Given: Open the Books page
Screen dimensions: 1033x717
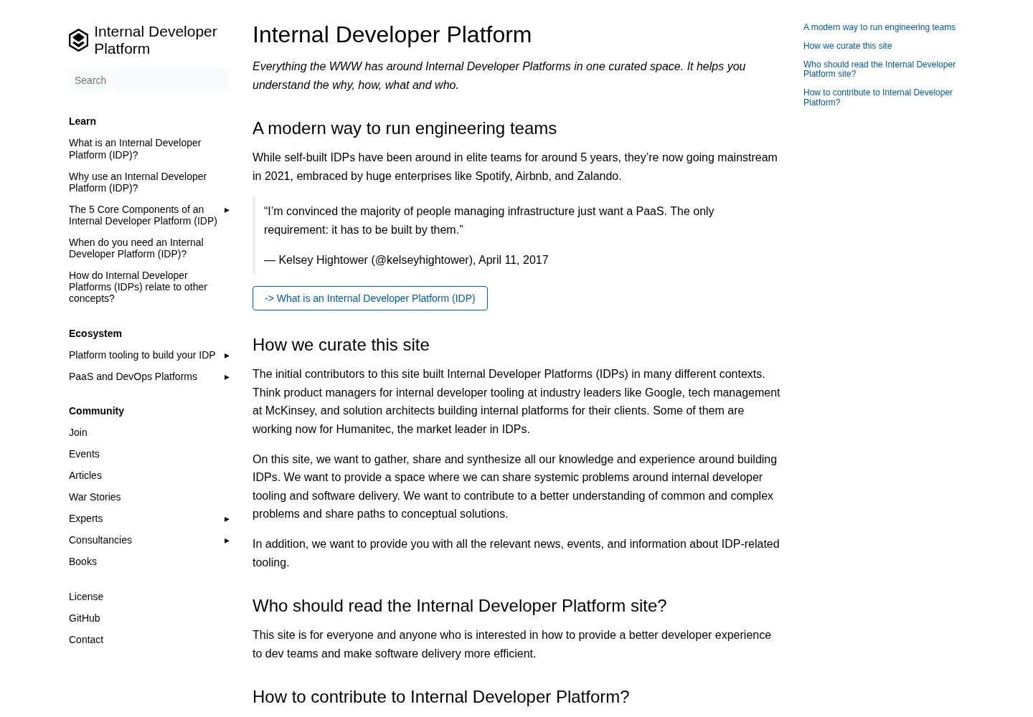Looking at the screenshot, I should pyautogui.click(x=82, y=561).
